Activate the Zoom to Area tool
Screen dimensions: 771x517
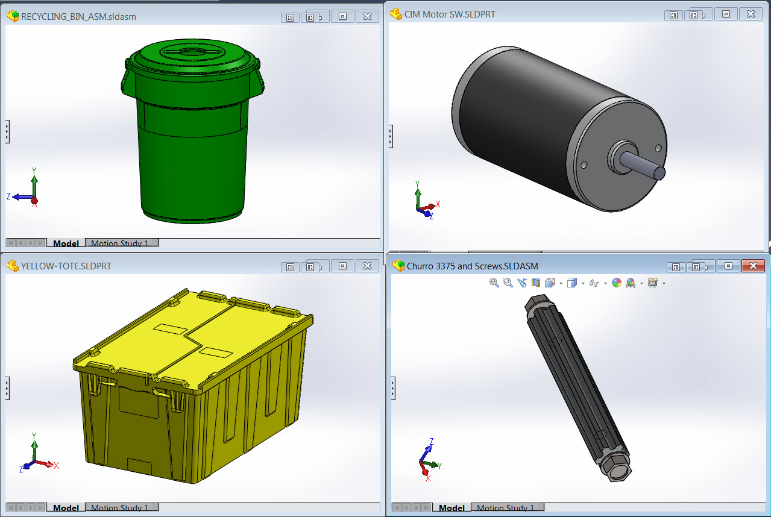tap(507, 282)
